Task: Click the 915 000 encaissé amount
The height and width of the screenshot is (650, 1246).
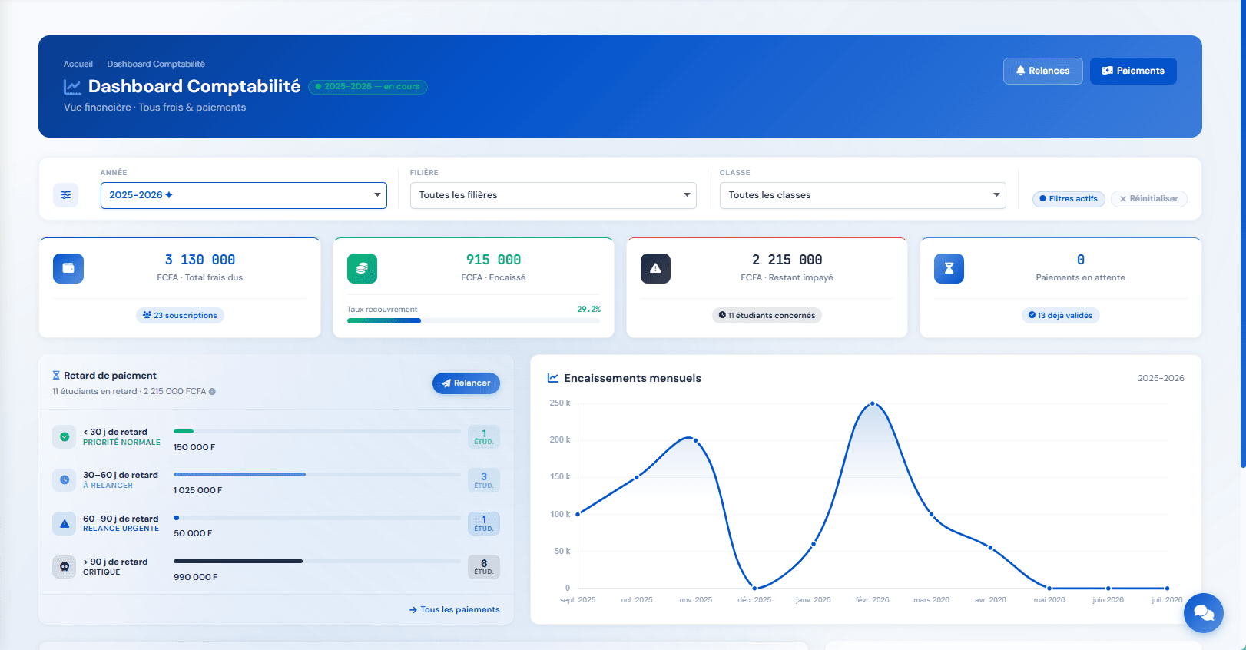Action: [493, 260]
